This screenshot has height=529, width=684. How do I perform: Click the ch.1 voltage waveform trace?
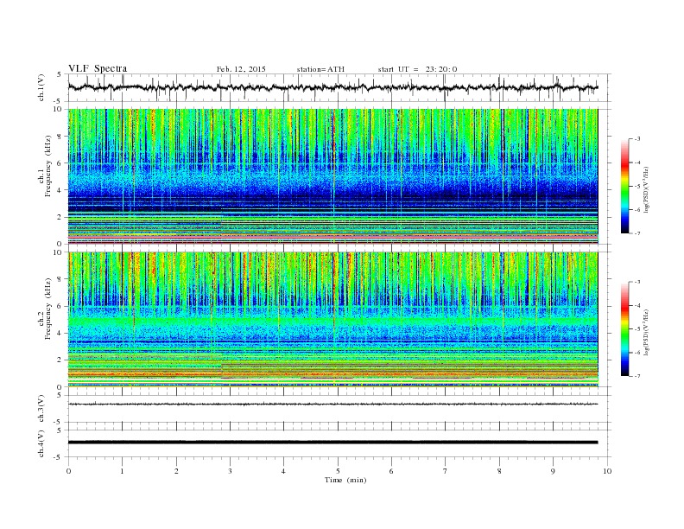(x=332, y=87)
